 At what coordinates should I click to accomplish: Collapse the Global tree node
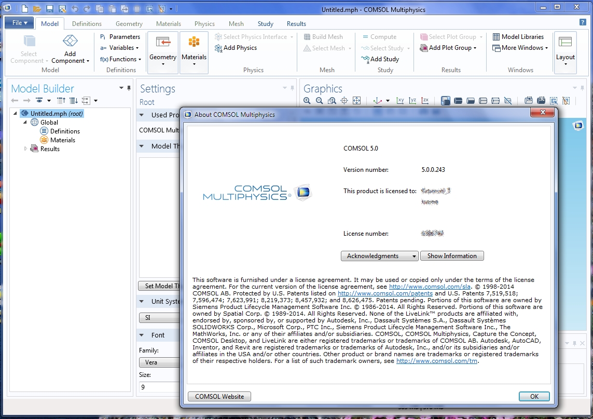24,123
